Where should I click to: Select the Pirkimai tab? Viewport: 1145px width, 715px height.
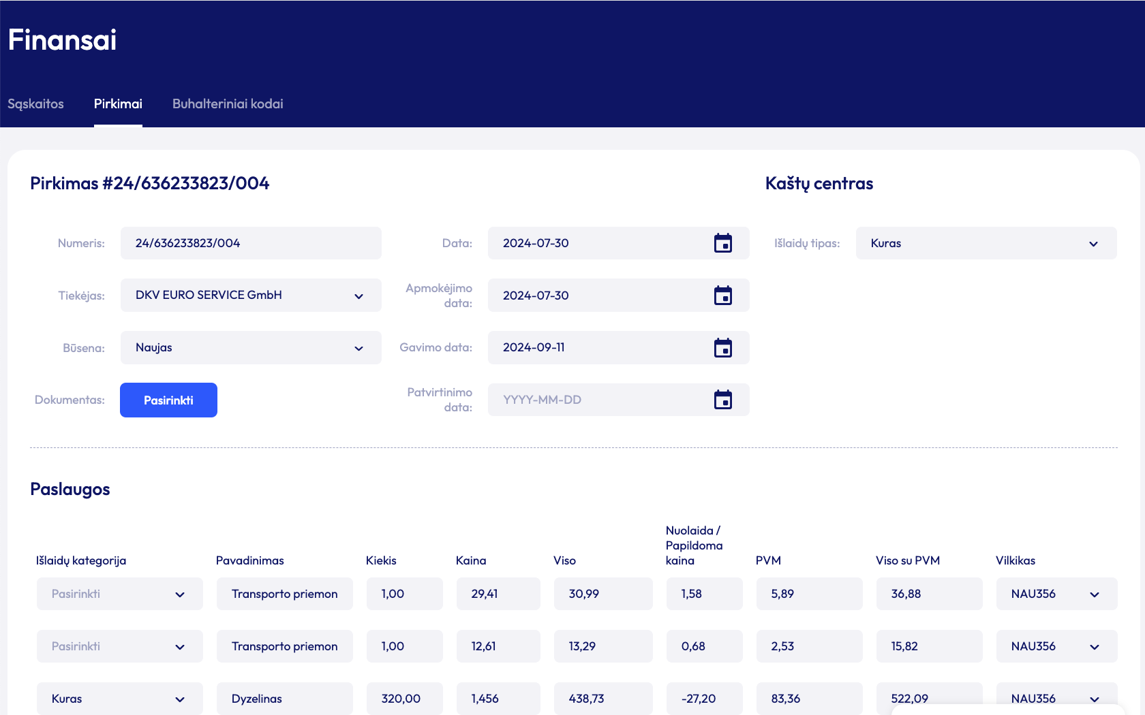[x=118, y=104]
